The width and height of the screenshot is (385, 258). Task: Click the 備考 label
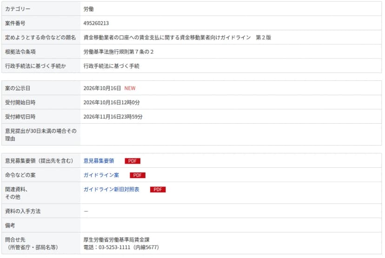(x=10, y=225)
